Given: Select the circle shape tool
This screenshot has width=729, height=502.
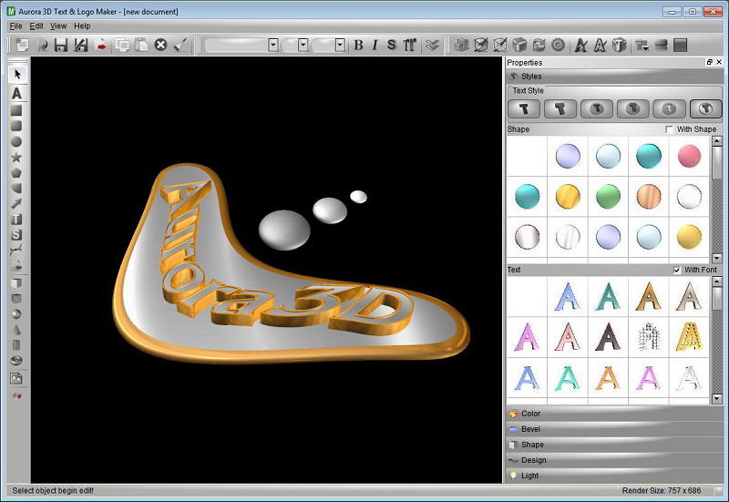Looking at the screenshot, I should click(16, 141).
